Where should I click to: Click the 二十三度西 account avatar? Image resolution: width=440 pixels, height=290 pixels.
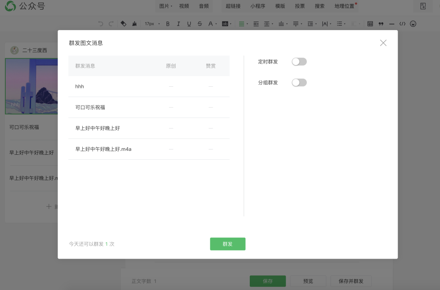(x=14, y=50)
